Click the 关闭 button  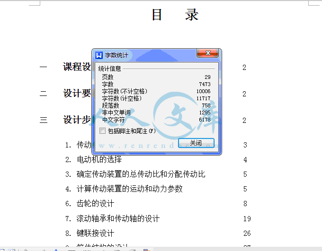(x=196, y=143)
